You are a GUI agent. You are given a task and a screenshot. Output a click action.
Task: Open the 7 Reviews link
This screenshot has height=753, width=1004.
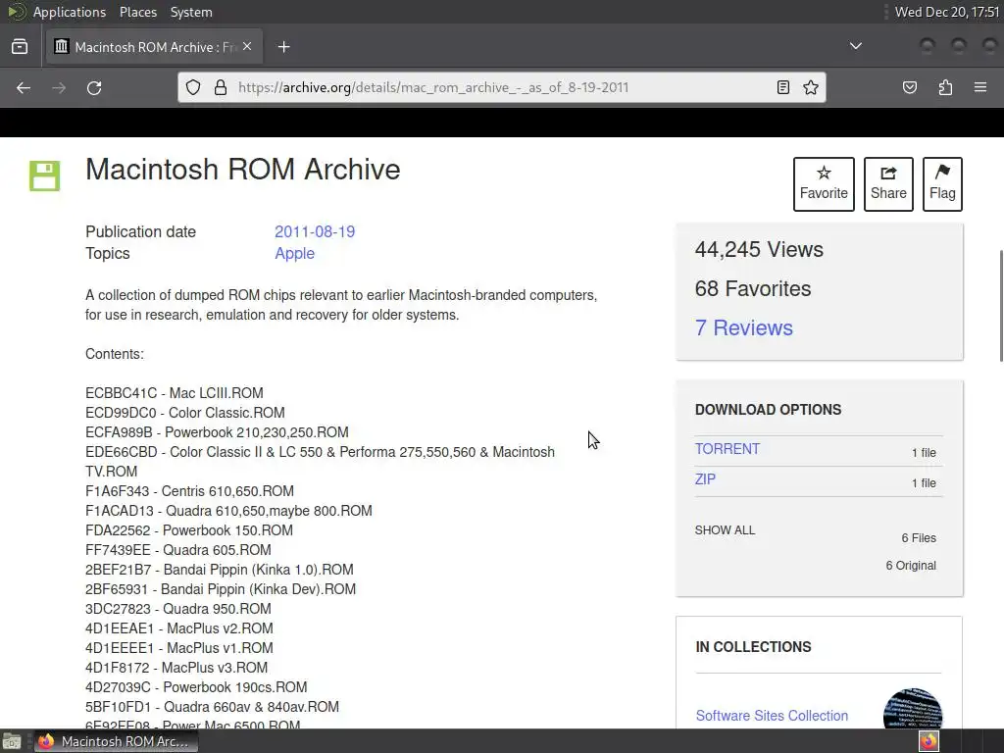click(744, 327)
